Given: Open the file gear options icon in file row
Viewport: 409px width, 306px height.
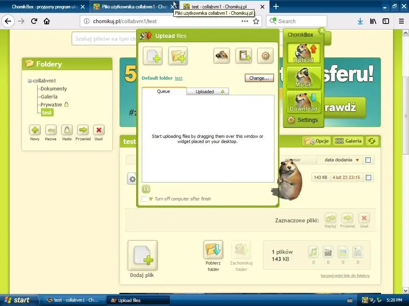Looking at the screenshot, I should pyautogui.click(x=132, y=179).
